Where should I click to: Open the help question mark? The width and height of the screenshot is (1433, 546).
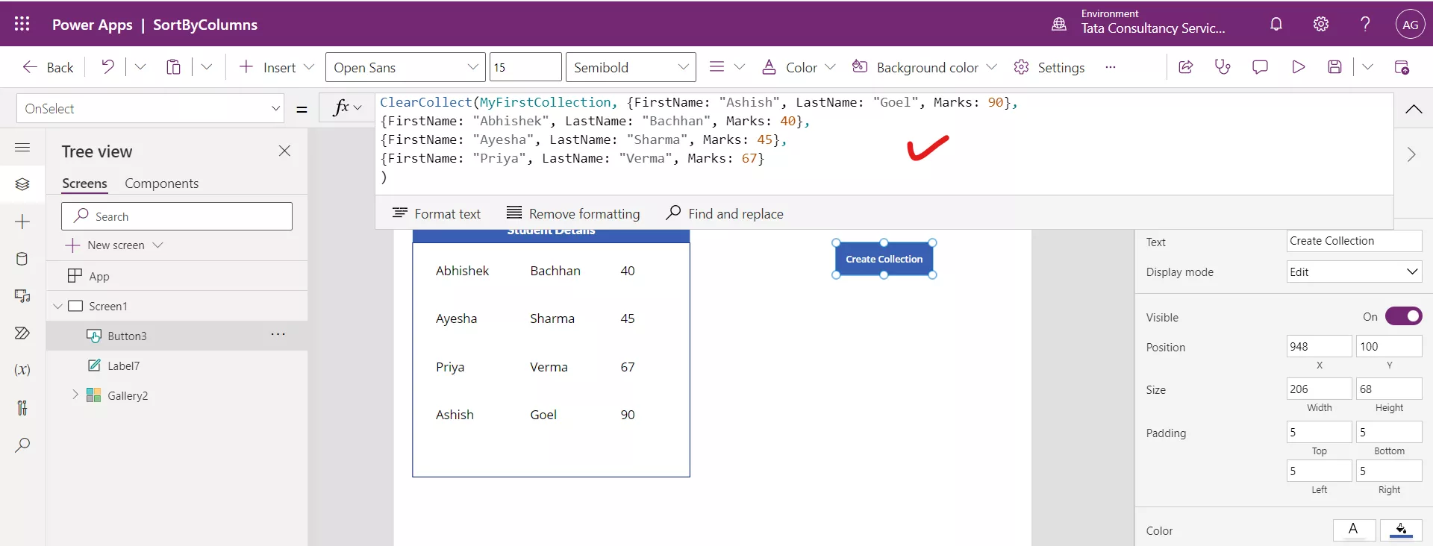pyautogui.click(x=1365, y=24)
